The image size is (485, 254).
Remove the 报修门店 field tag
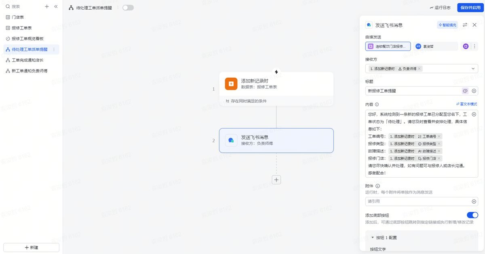[x=439, y=158]
